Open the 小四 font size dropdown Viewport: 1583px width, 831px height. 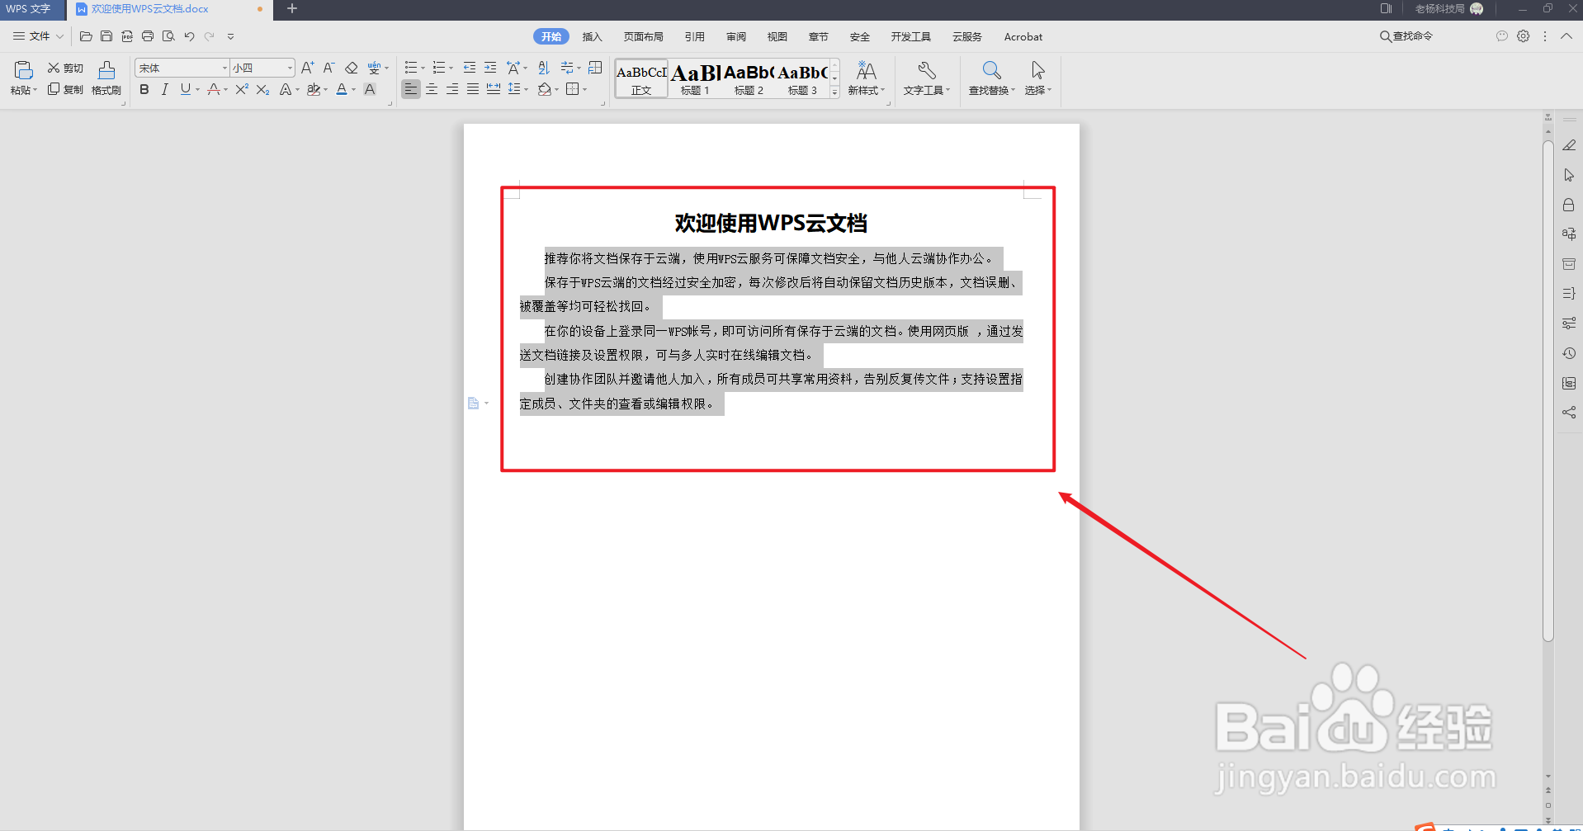290,68
